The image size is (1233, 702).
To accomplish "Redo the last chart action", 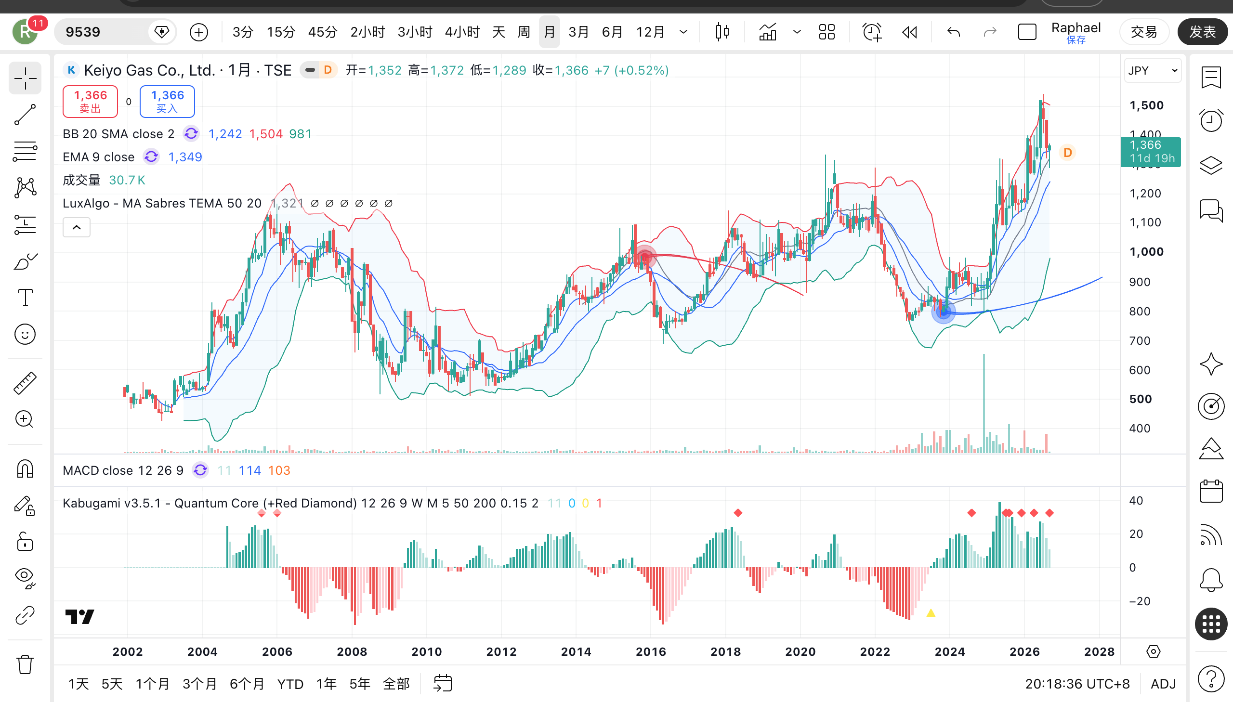I will [x=990, y=32].
